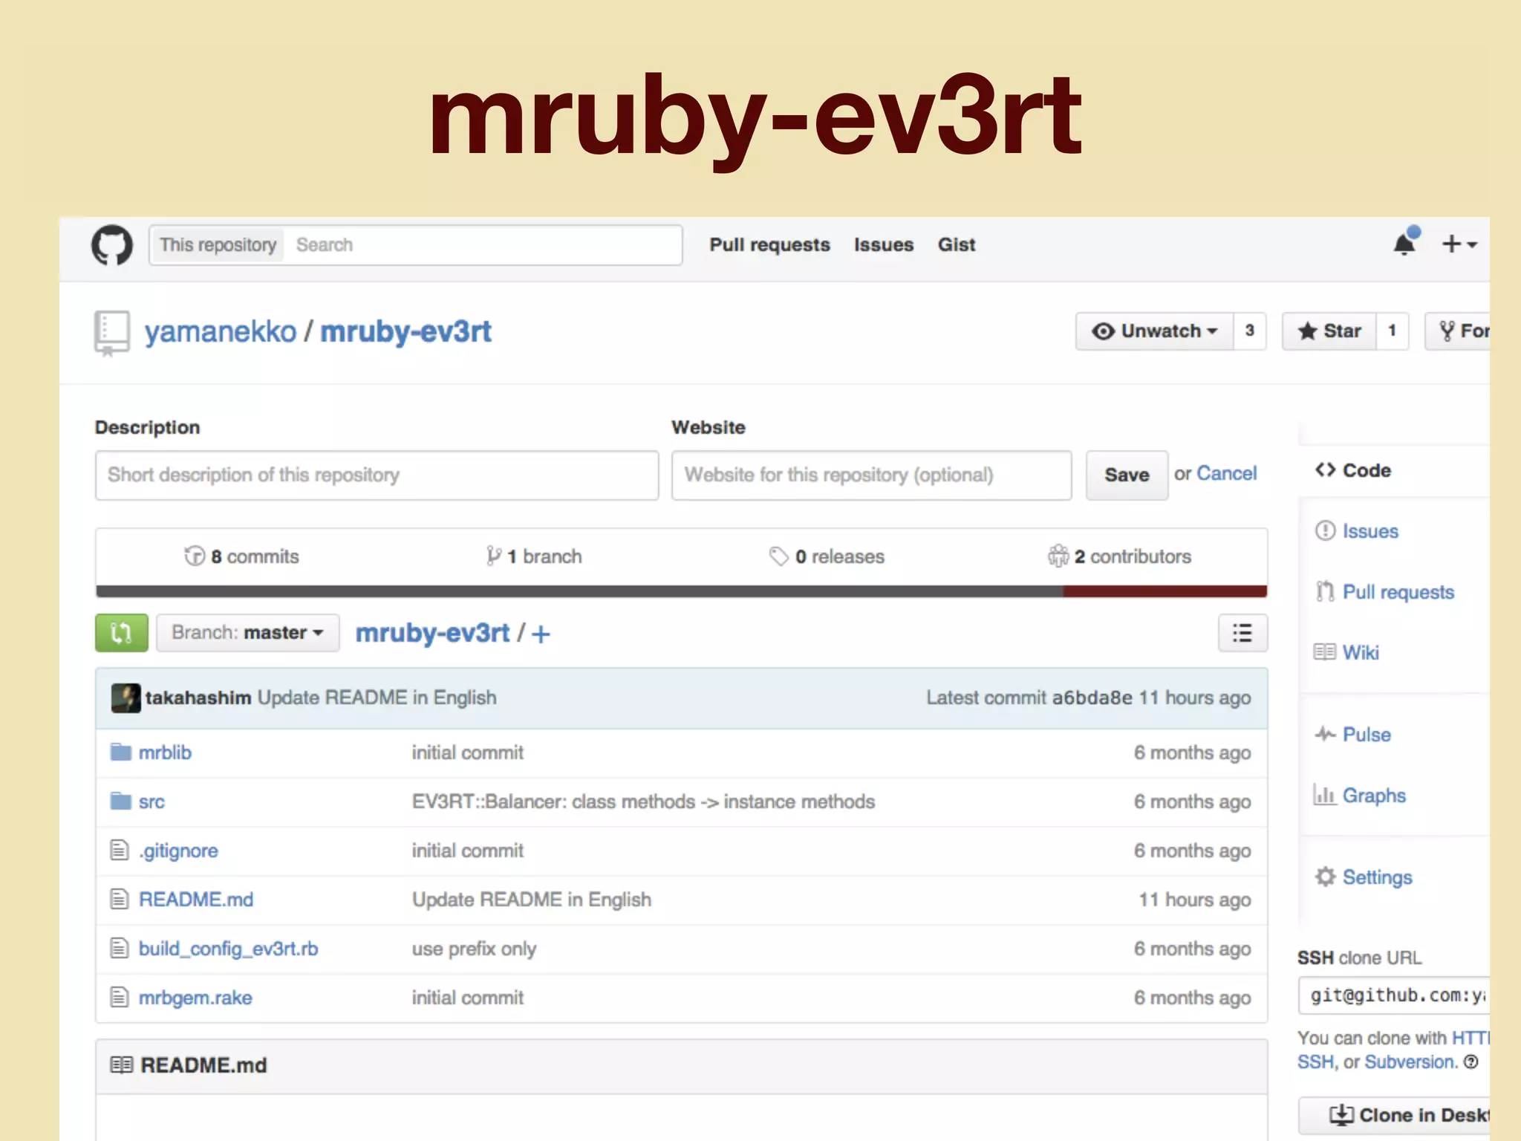Open the plus create-new menu
The width and height of the screenshot is (1521, 1141).
pyautogui.click(x=1459, y=244)
